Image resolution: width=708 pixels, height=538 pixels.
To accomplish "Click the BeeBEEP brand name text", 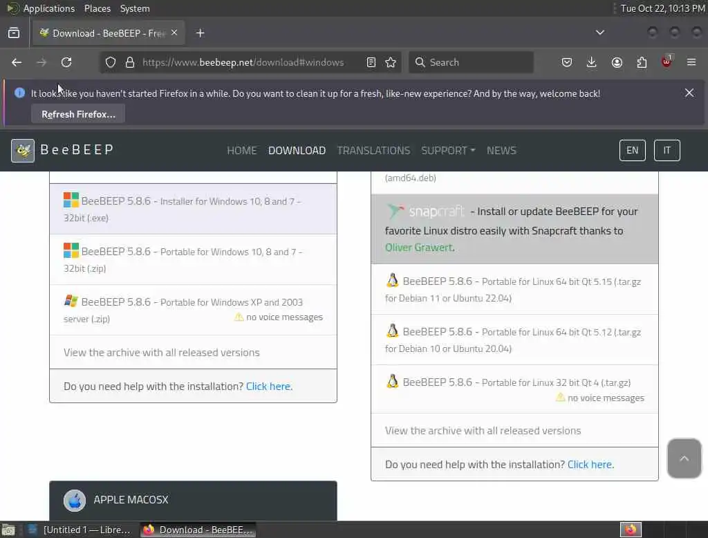I will click(77, 149).
